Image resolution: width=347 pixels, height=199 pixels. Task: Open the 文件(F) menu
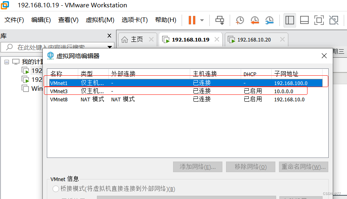tap(14, 20)
